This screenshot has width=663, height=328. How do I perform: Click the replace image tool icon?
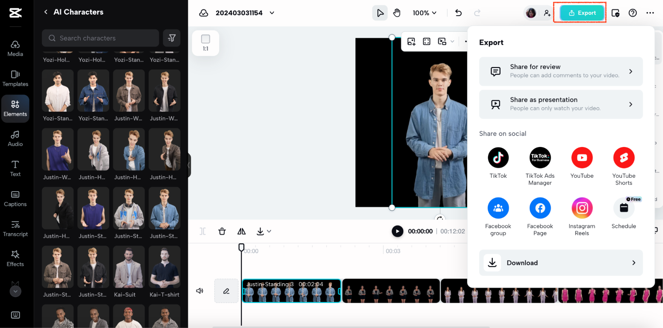coord(411,41)
